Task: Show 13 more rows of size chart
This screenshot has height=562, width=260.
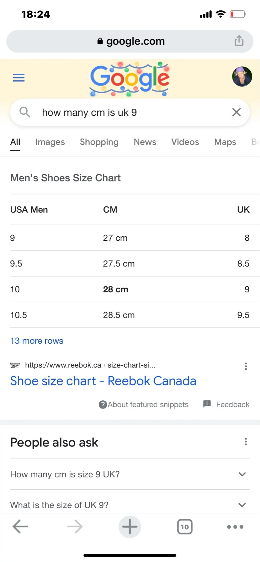Action: (37, 341)
